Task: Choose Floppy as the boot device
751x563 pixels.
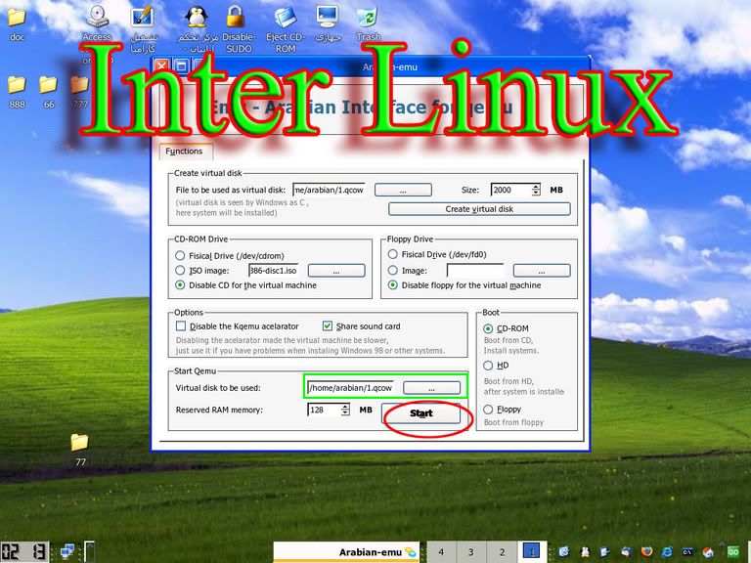Action: 488,410
